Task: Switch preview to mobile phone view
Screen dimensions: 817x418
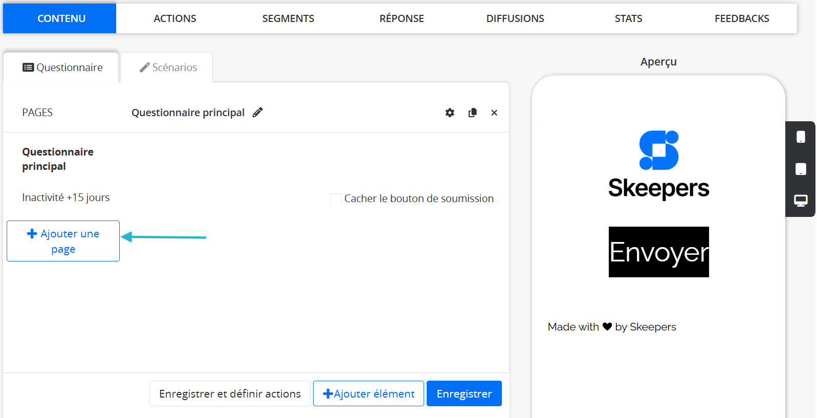Action: (801, 137)
